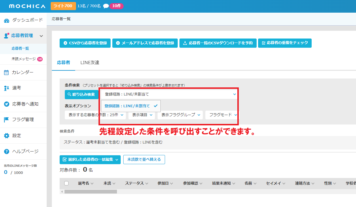
Task: Click the selection people icon in sidebar
Action: click(x=6, y=88)
